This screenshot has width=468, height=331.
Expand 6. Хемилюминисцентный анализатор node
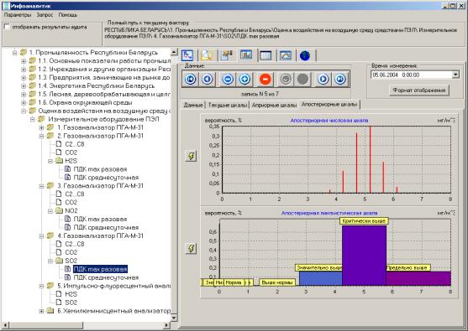point(41,311)
